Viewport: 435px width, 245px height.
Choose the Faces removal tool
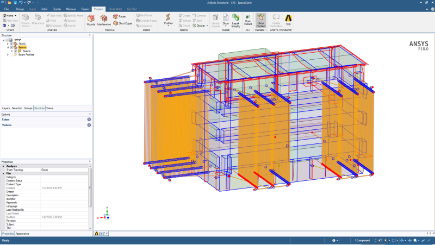(119, 17)
